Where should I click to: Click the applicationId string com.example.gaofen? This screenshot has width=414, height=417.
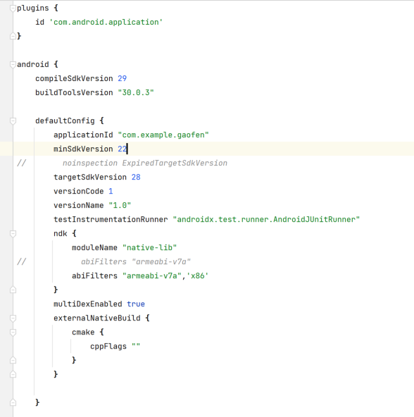click(x=163, y=135)
